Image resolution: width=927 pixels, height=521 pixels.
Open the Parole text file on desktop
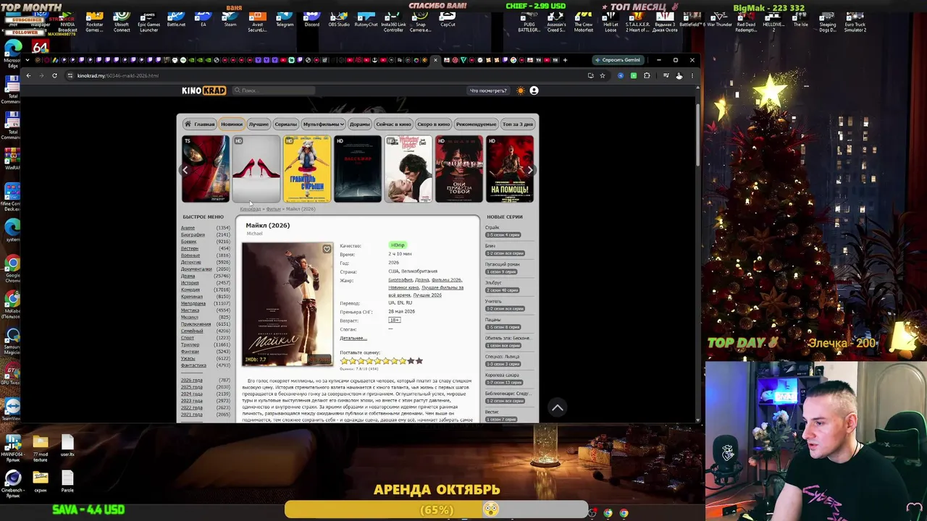click(67, 482)
